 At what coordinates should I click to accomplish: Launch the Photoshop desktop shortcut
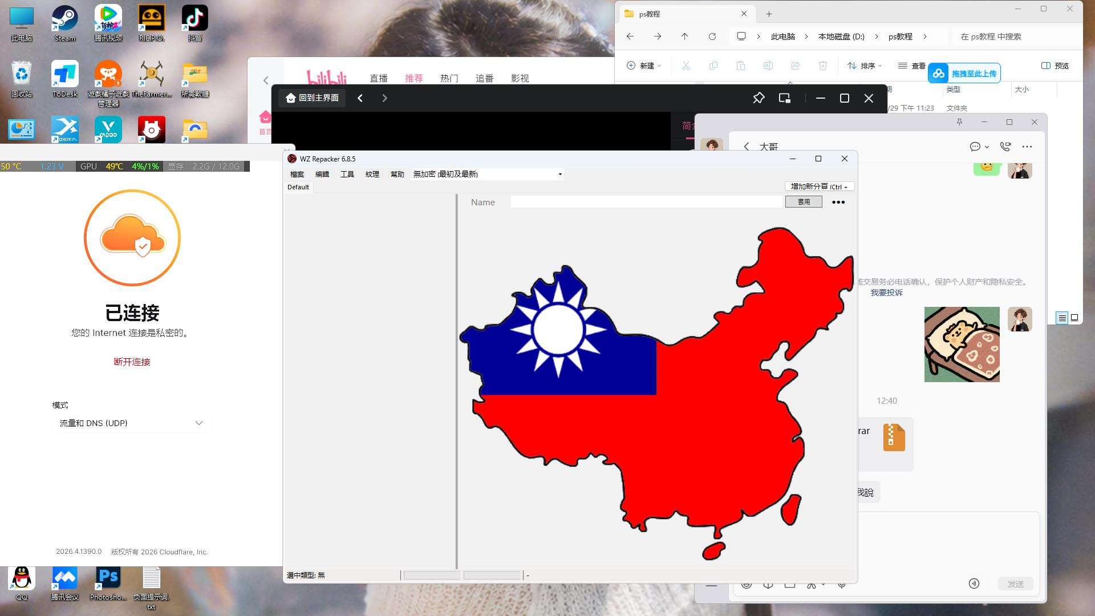coord(108,583)
